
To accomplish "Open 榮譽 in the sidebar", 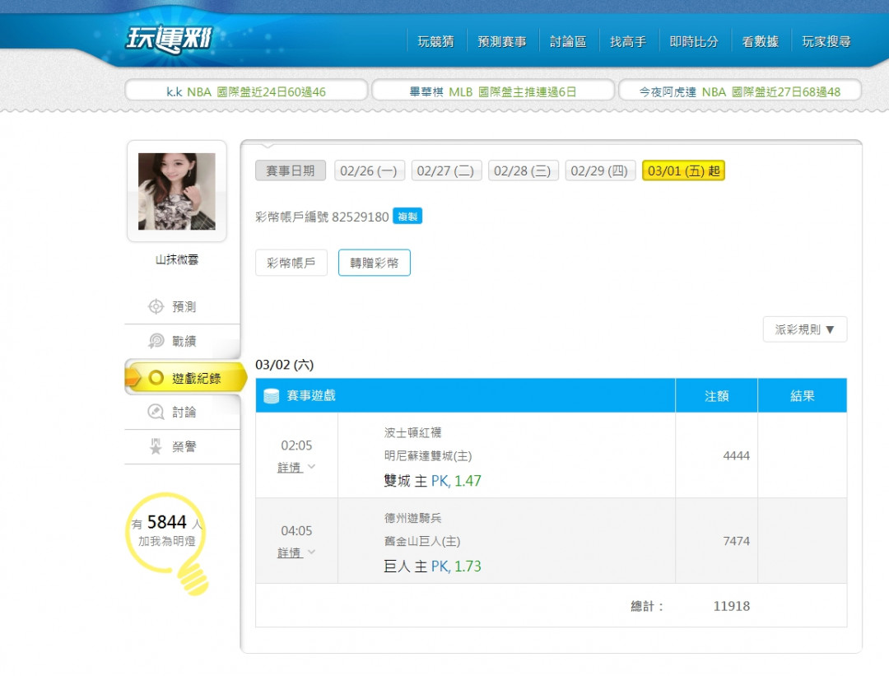I will click(x=183, y=446).
